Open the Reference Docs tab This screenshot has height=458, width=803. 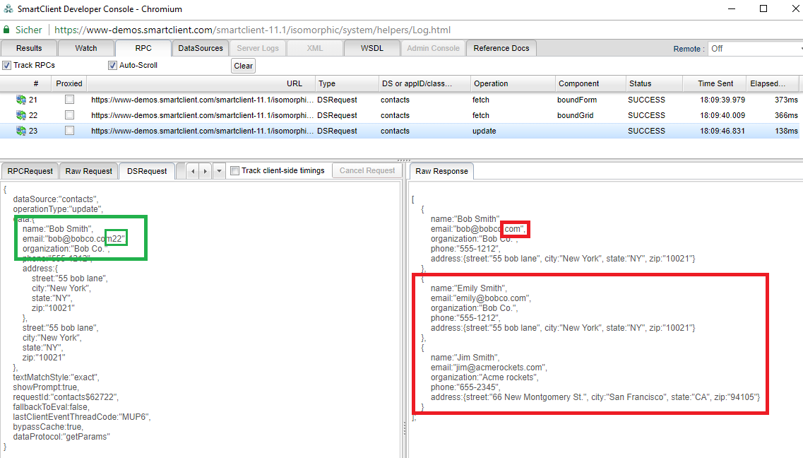coord(501,48)
